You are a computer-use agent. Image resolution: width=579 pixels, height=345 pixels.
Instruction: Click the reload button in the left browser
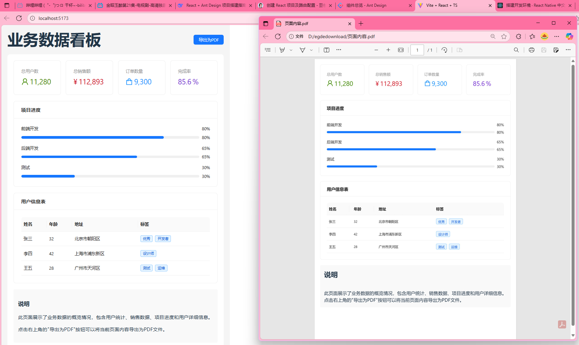(x=19, y=18)
